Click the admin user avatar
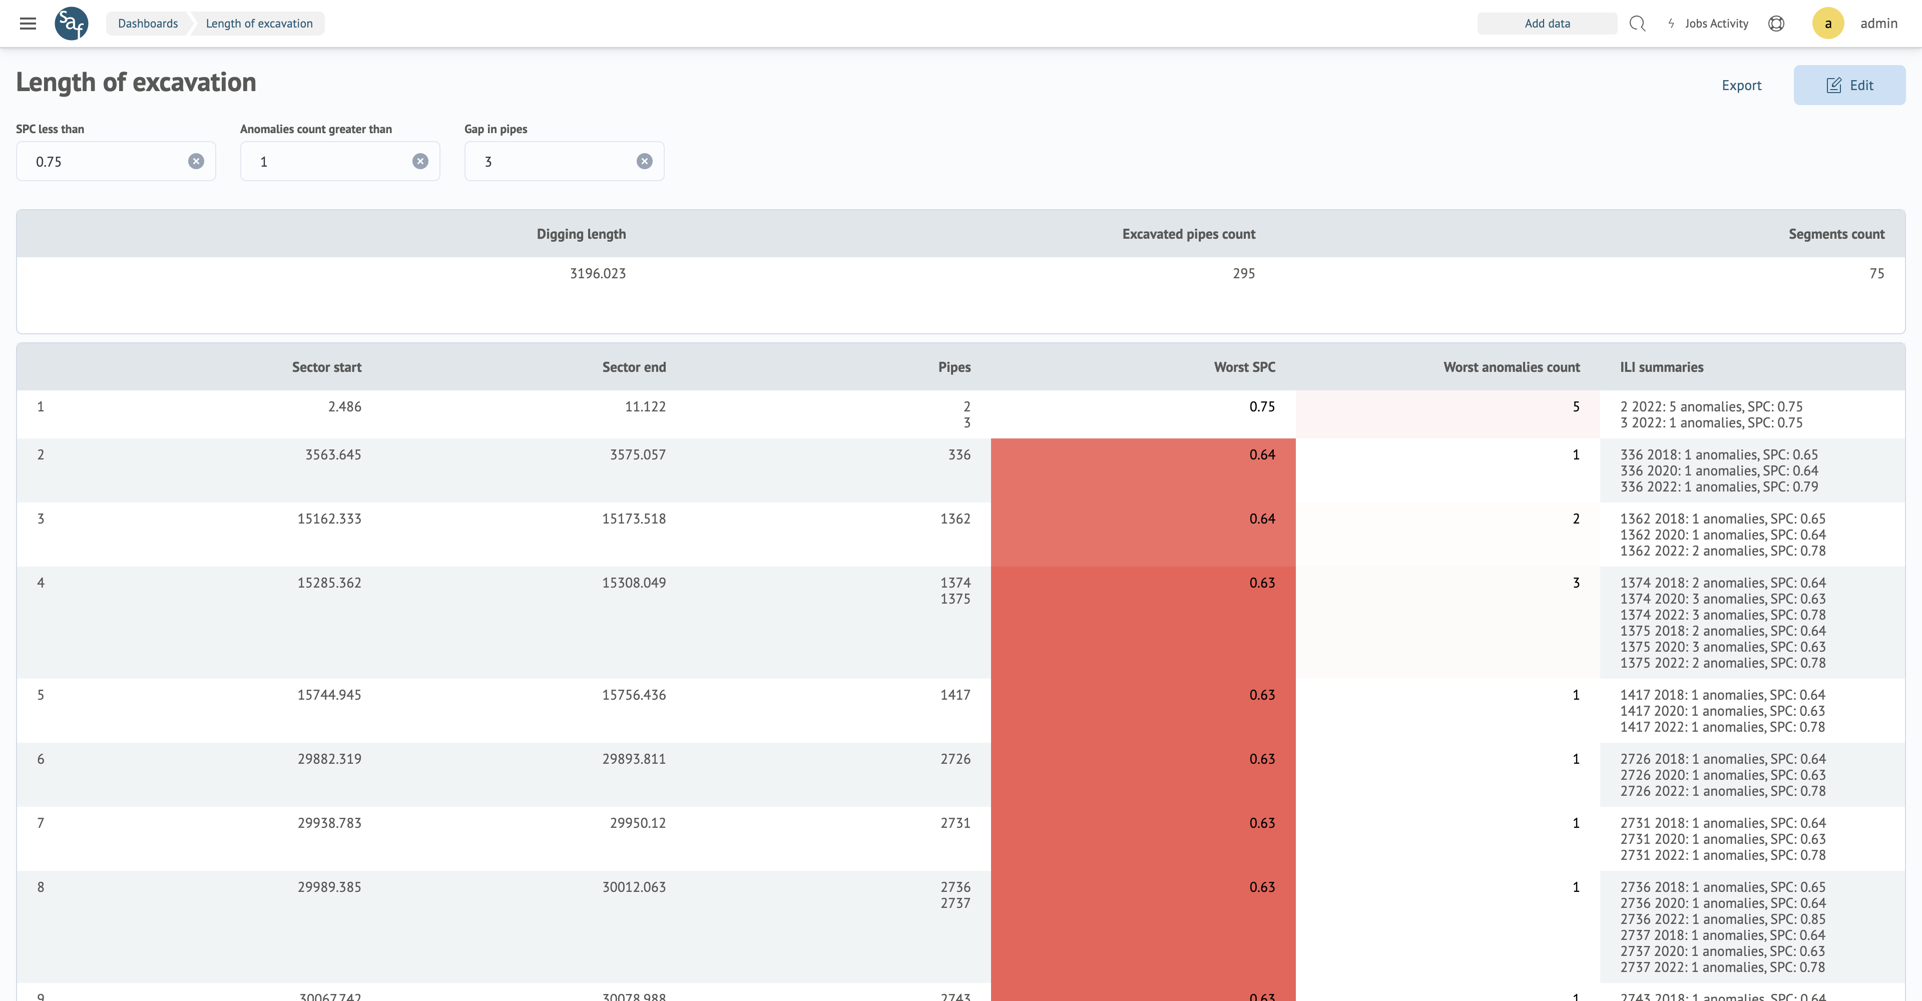Screen dimensions: 1922x1001 1827,23
